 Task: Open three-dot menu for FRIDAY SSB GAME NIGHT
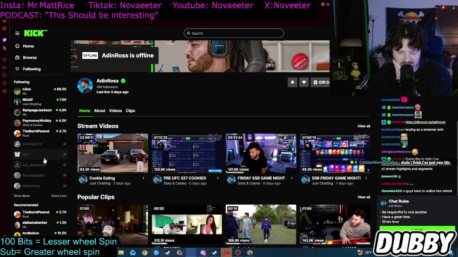coord(292,178)
